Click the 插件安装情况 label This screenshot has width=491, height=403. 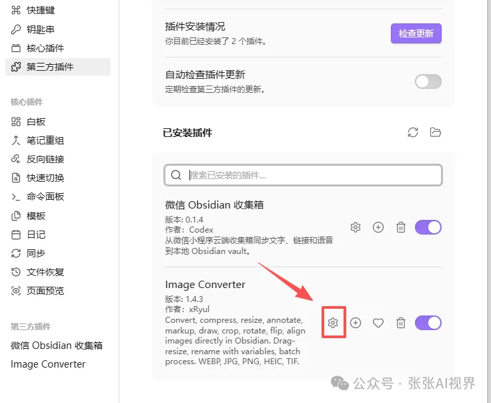click(x=195, y=27)
